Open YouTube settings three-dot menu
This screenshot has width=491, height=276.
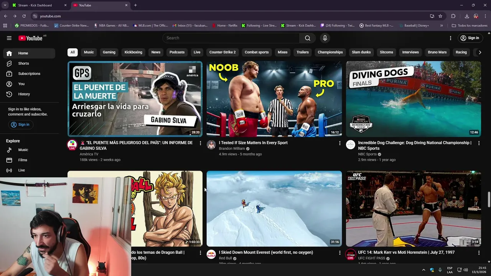451,38
